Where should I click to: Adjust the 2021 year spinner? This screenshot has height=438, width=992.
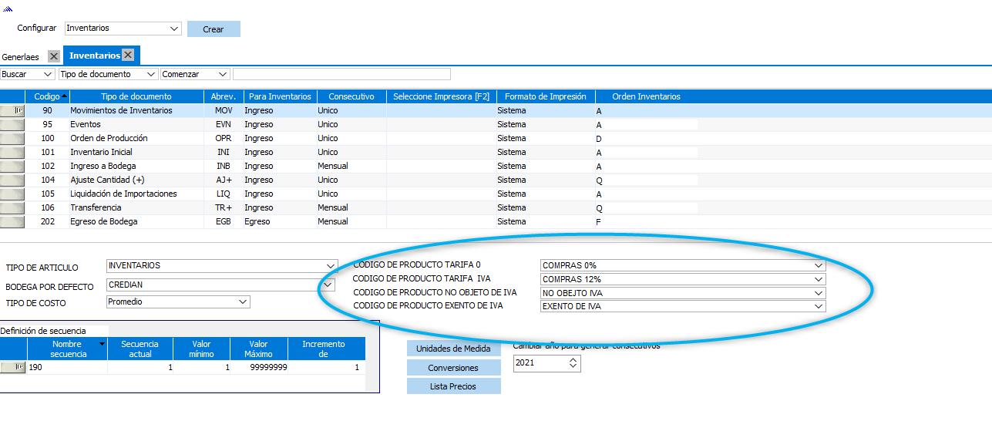[573, 363]
